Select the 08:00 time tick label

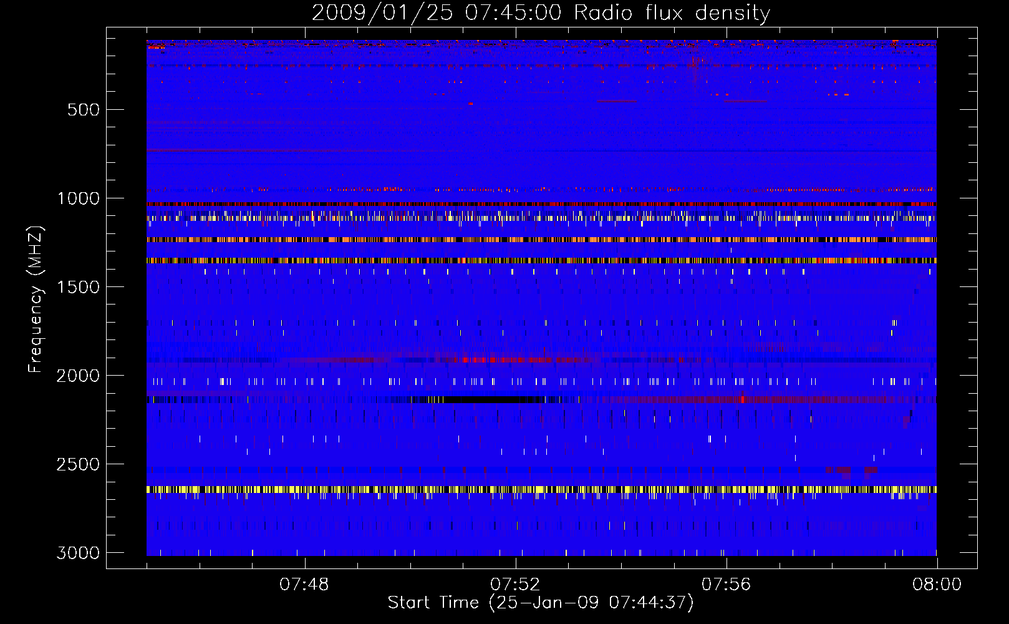937,585
